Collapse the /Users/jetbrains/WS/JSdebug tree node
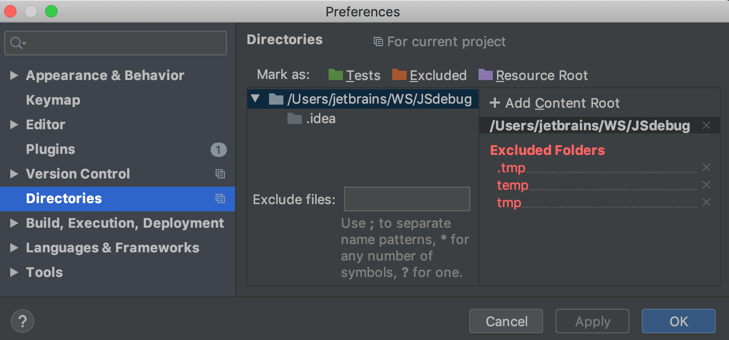Viewport: 729px width, 340px height. click(256, 98)
